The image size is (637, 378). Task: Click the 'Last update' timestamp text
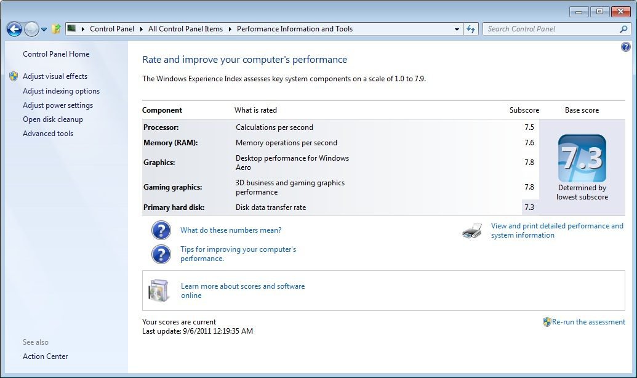point(198,331)
